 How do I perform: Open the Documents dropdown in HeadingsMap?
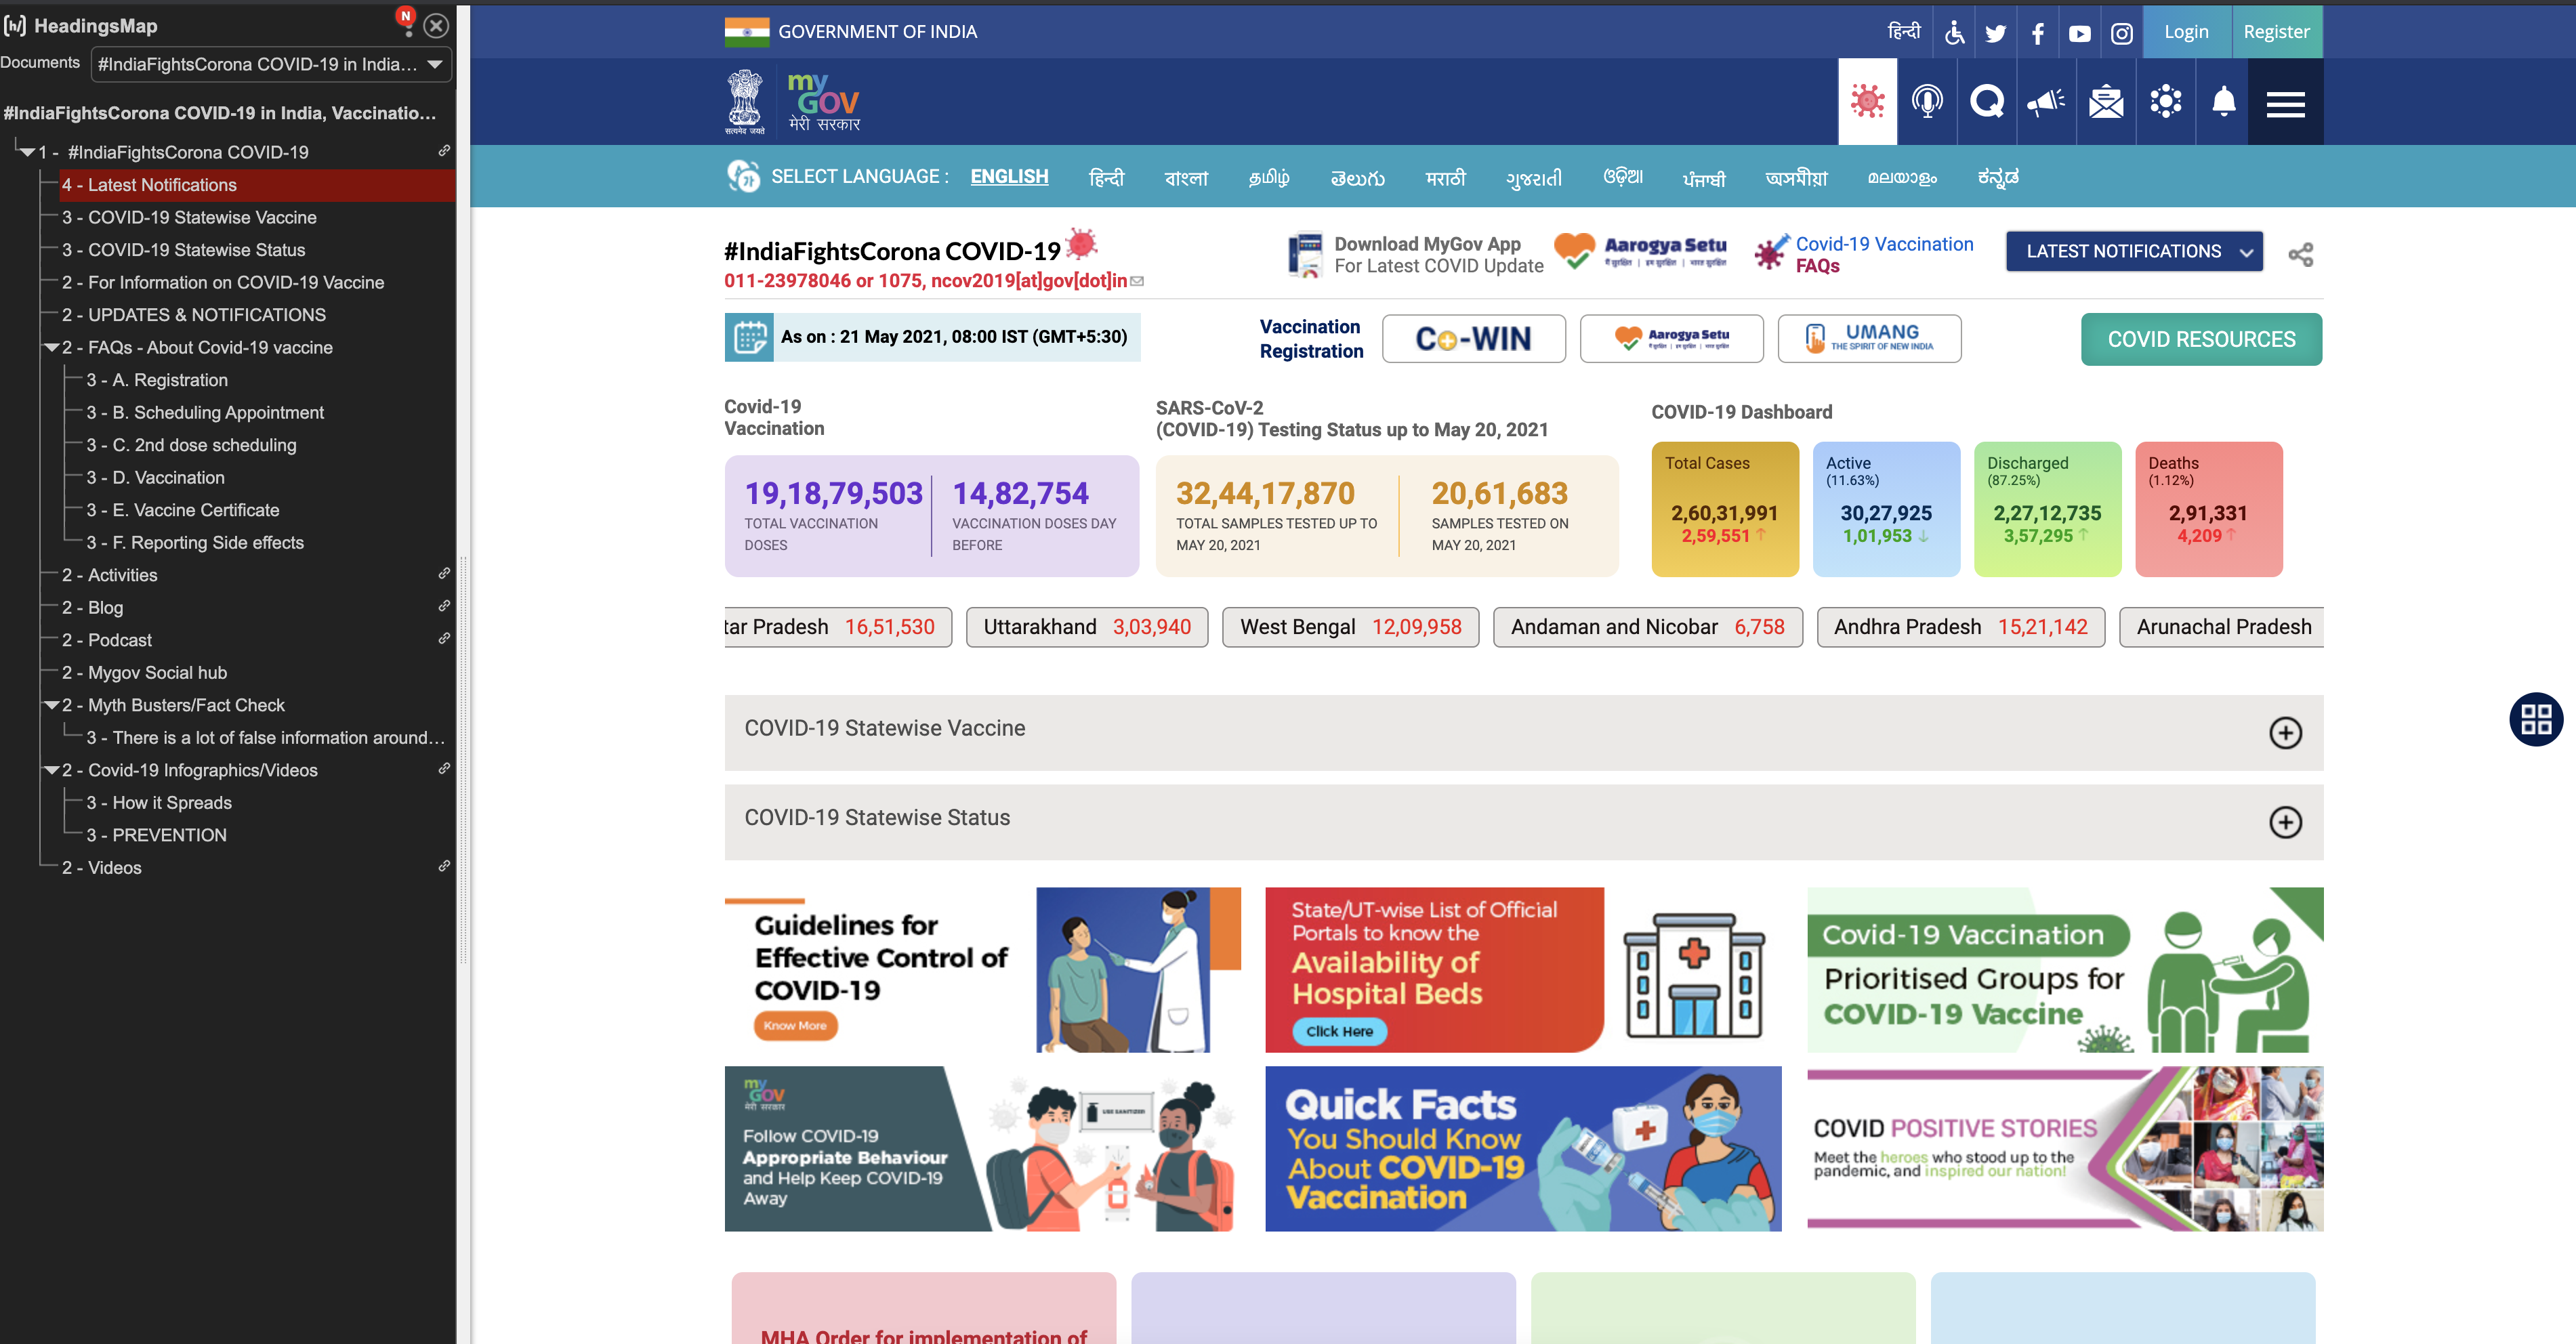click(x=271, y=64)
